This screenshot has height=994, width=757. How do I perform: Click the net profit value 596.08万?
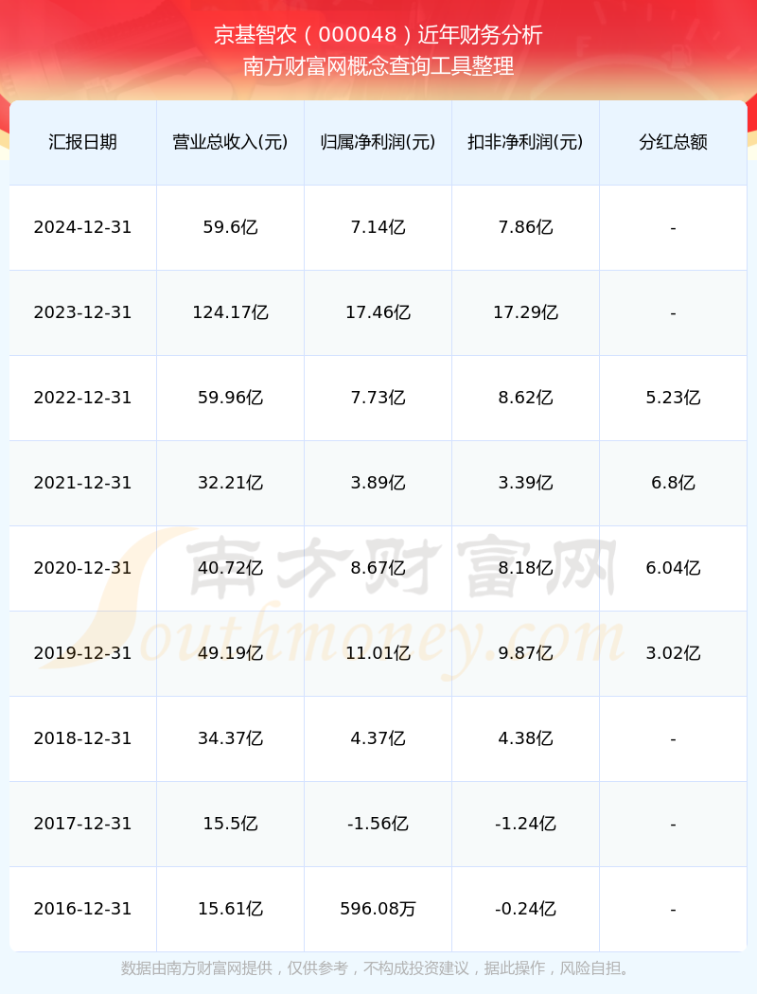(x=378, y=909)
